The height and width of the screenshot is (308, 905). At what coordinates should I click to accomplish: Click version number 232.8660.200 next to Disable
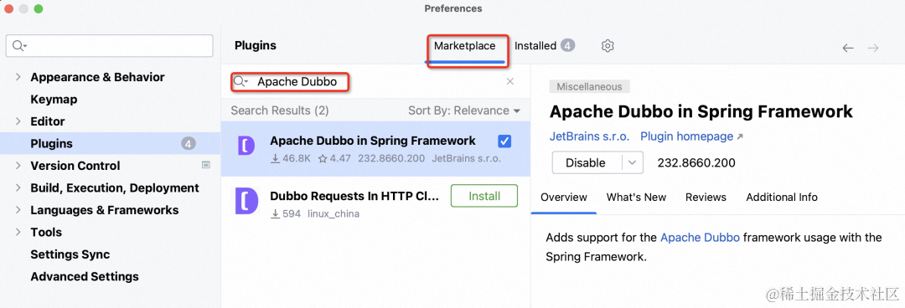click(x=696, y=162)
